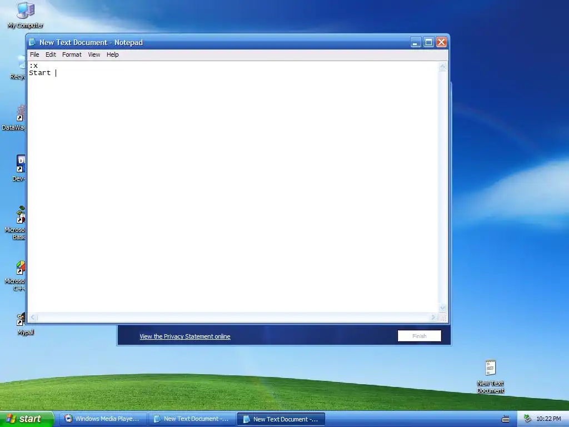Open the Help menu in Notepad
This screenshot has width=569, height=427.
pos(112,54)
